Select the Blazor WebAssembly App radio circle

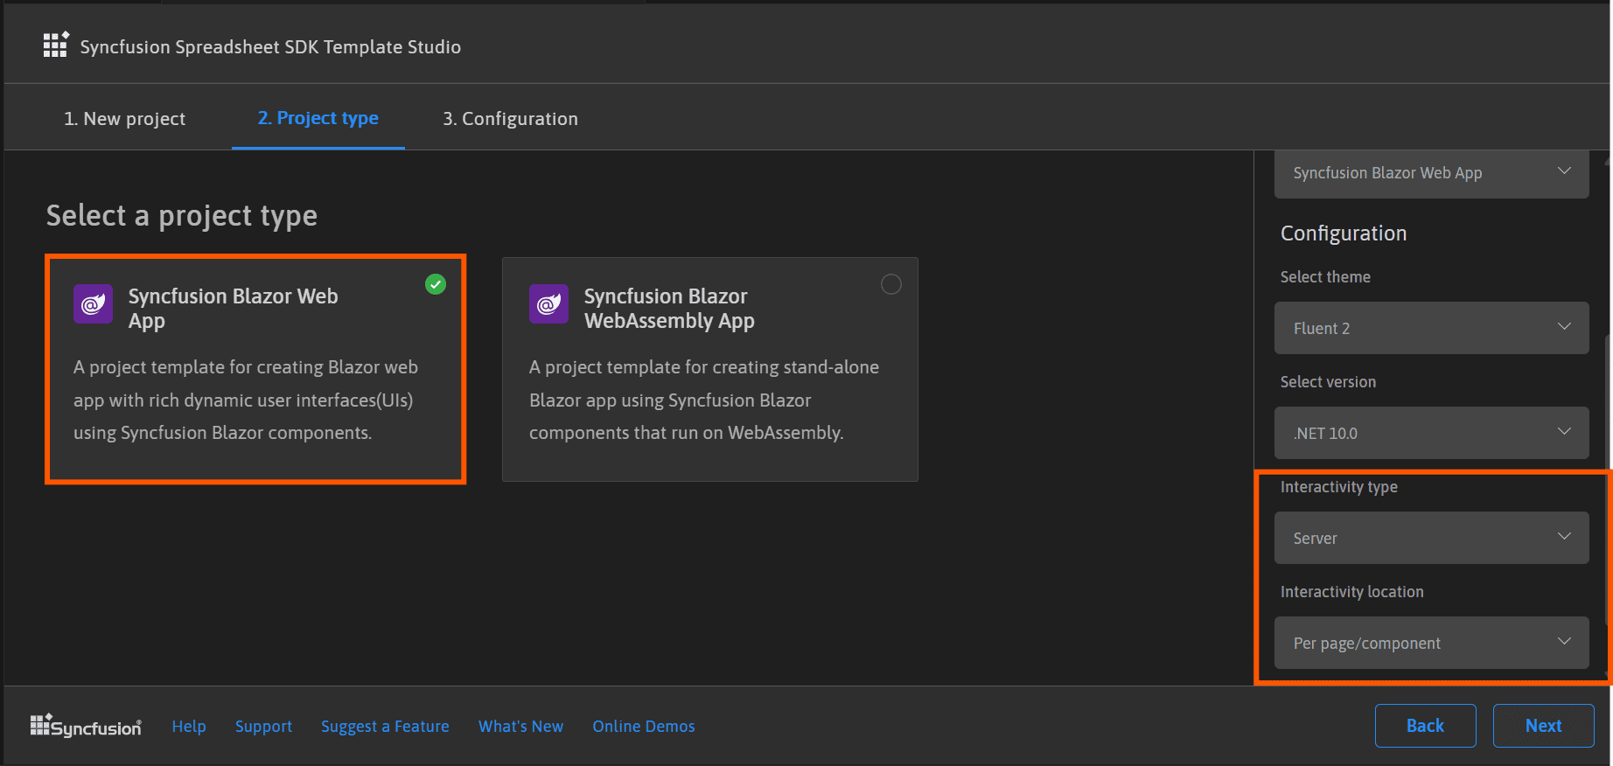(891, 284)
